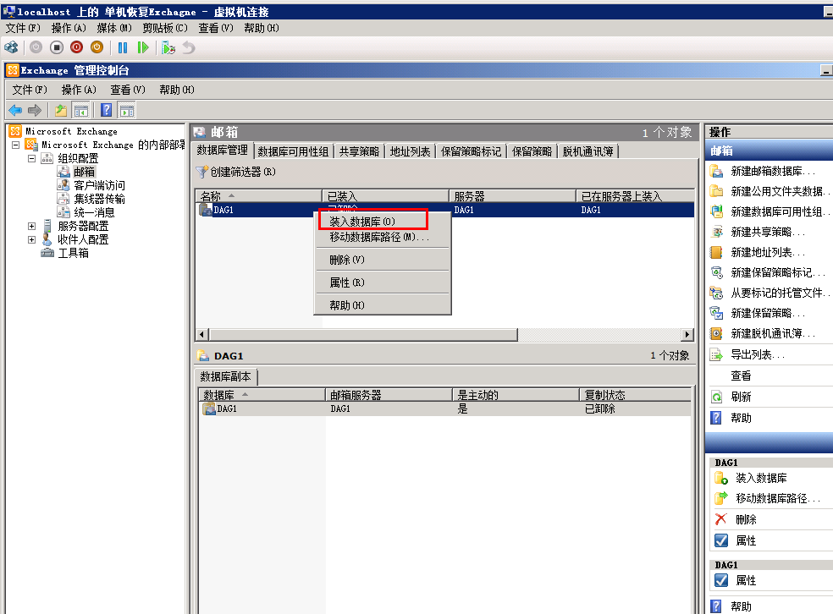Viewport: 833px width, 614px height.
Task: Click 查看 in the actions pane
Action: click(741, 376)
